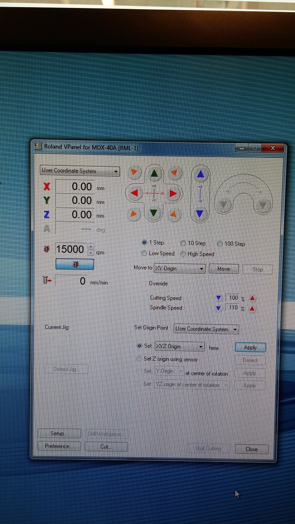This screenshot has height=524, width=295.
Task: Click the Cut button
Action: coord(106,447)
